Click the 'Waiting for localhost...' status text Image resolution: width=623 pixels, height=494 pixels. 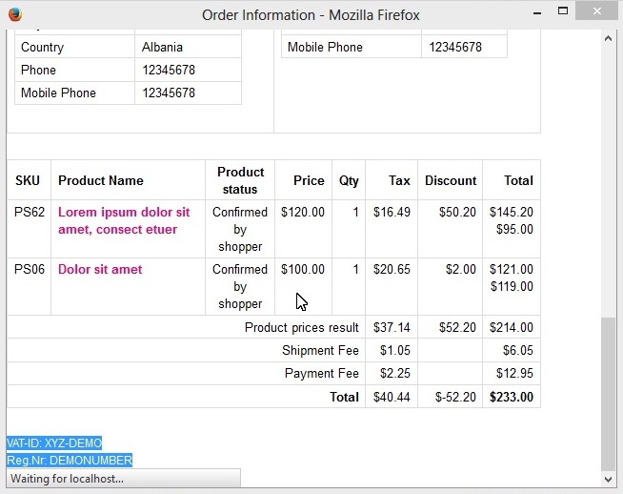click(x=67, y=479)
